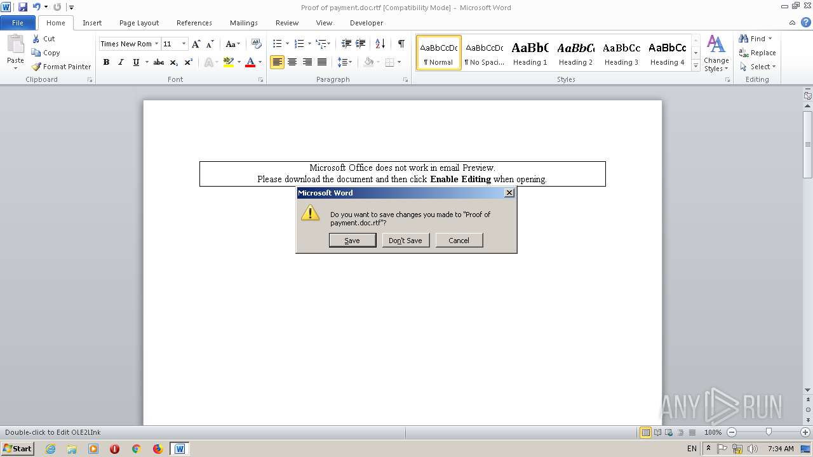Viewport: 813px width, 457px height.
Task: Expand the Bullets dropdown arrow
Action: coord(287,44)
